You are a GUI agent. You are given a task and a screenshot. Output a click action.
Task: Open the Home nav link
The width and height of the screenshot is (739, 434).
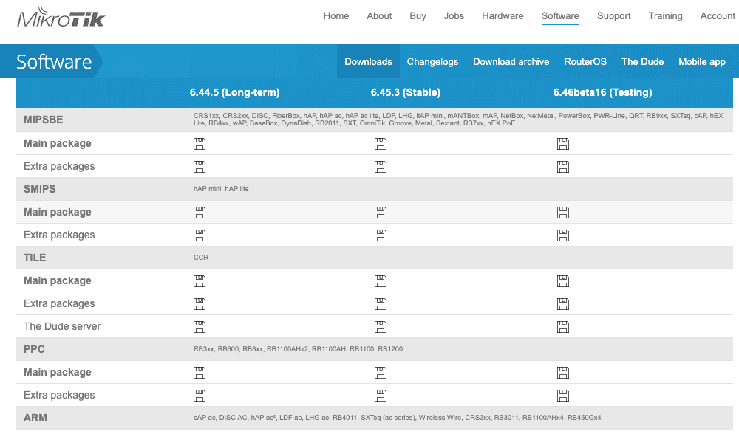(x=336, y=16)
